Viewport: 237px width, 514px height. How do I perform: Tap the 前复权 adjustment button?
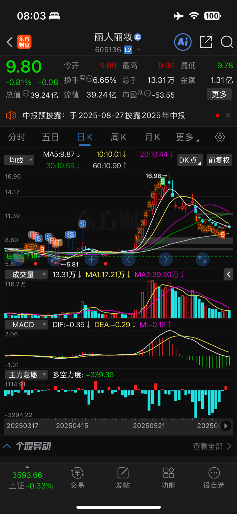(219, 160)
